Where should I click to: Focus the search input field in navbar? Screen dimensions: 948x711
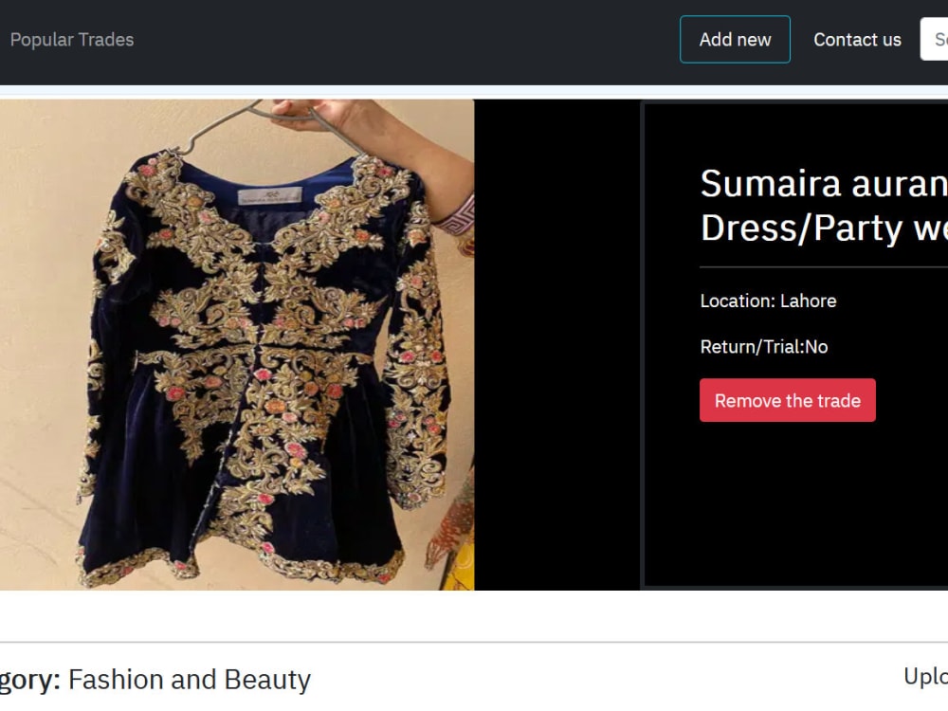coord(934,39)
